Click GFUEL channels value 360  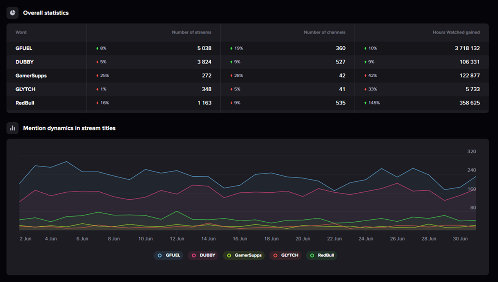[x=340, y=48]
